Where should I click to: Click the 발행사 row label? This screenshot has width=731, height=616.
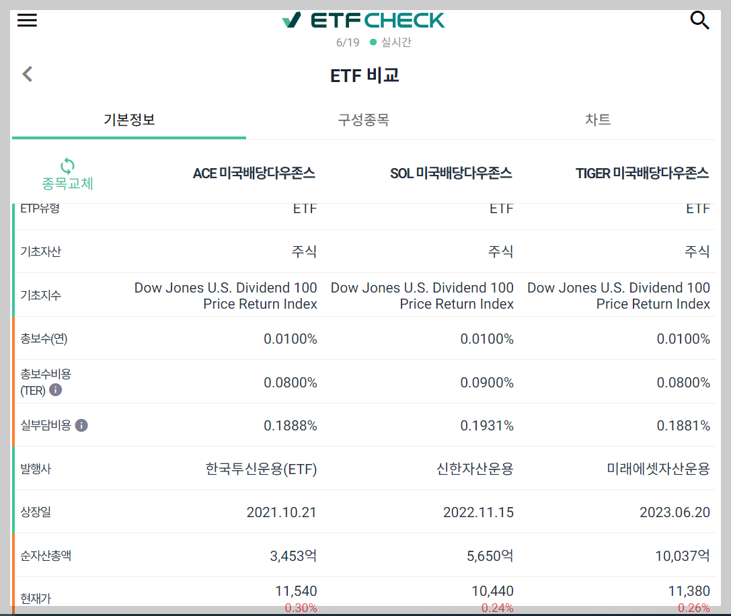[36, 469]
